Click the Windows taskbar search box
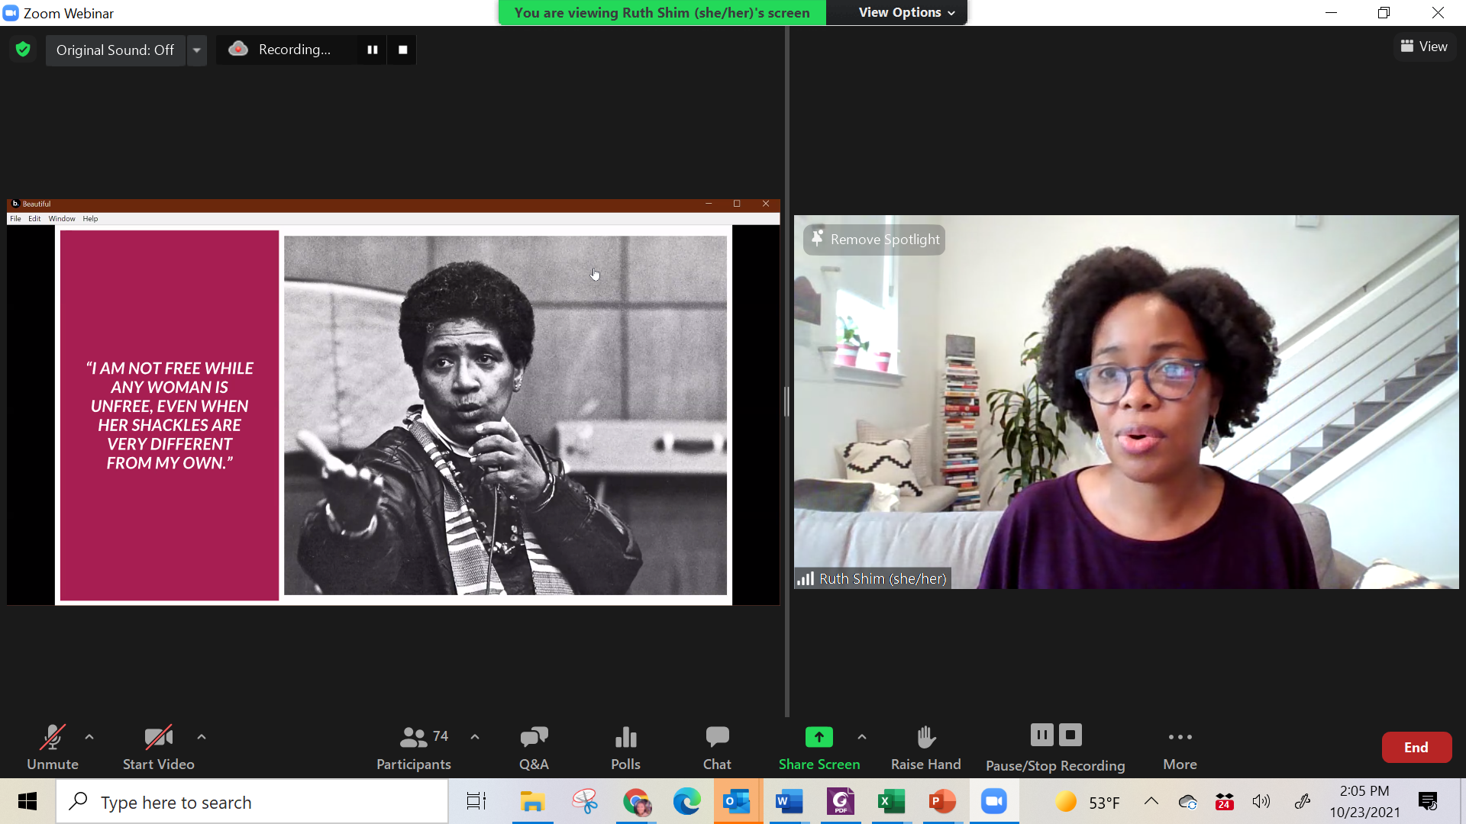This screenshot has width=1466, height=824. 252,802
